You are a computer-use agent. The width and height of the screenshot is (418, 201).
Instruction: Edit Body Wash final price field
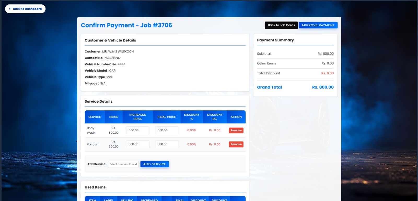click(166, 130)
